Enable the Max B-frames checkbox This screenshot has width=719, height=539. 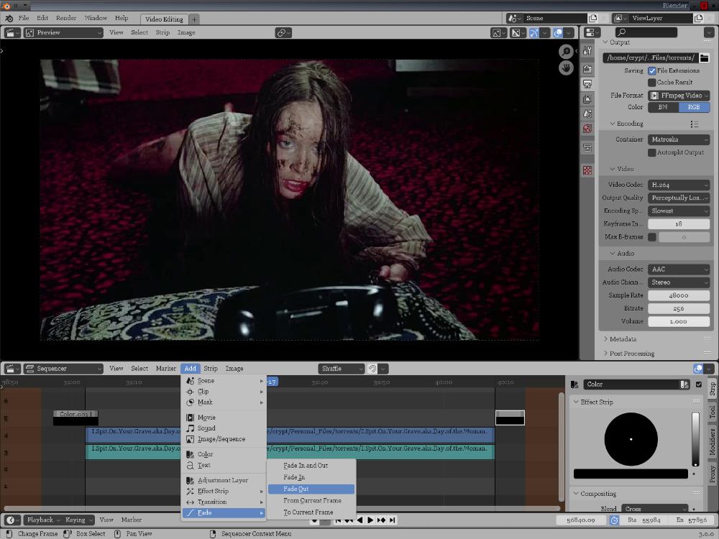pos(652,237)
